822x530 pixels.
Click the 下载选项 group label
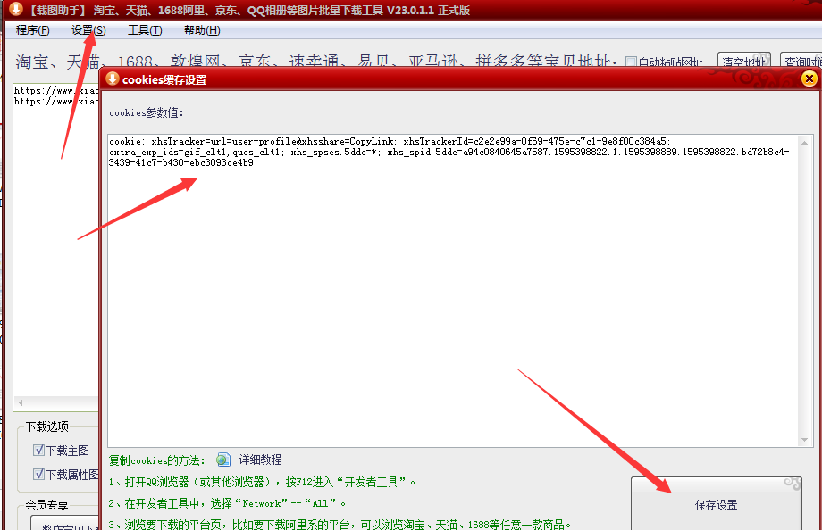(47, 426)
